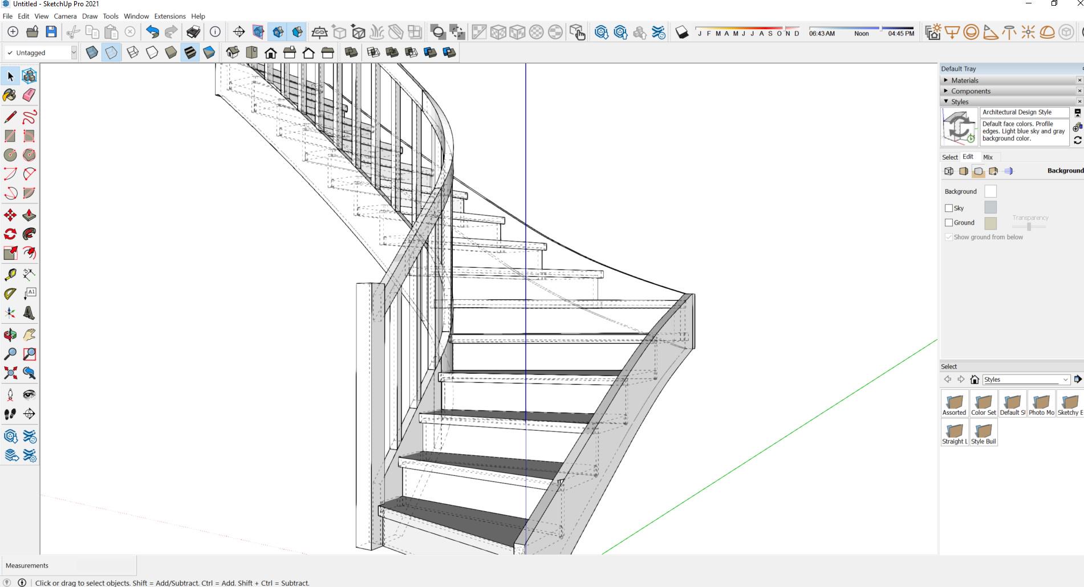Click the style name field
The image size is (1084, 587).
[x=1024, y=112]
